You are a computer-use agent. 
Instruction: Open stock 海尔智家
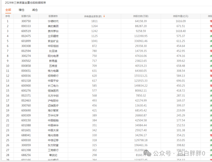pyautogui.click(x=53, y=110)
